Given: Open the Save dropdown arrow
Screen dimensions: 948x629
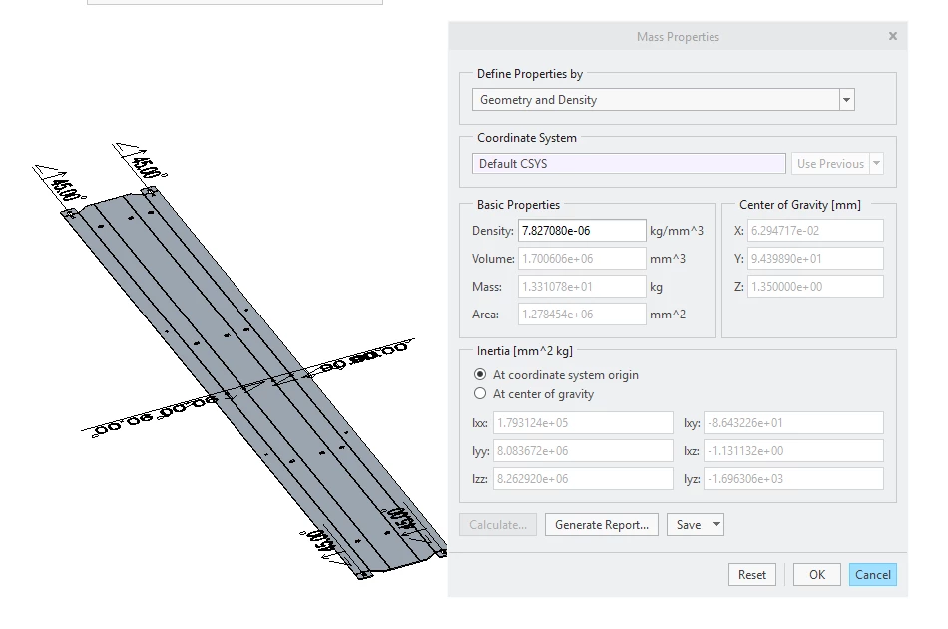Looking at the screenshot, I should pyautogui.click(x=716, y=525).
